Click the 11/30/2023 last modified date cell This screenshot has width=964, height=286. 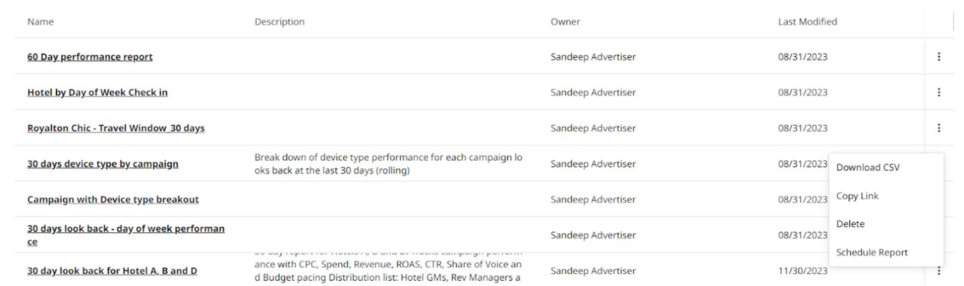802,271
